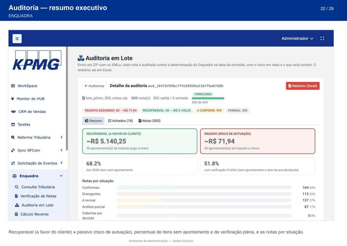Click the lote_piloto_500_notas.zip file name
The width and height of the screenshot is (347, 246).
(x=106, y=98)
